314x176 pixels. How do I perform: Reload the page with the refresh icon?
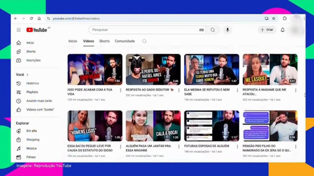pyautogui.click(x=31, y=18)
